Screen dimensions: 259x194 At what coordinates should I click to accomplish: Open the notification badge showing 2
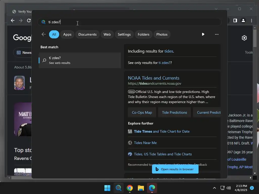click(252, 188)
